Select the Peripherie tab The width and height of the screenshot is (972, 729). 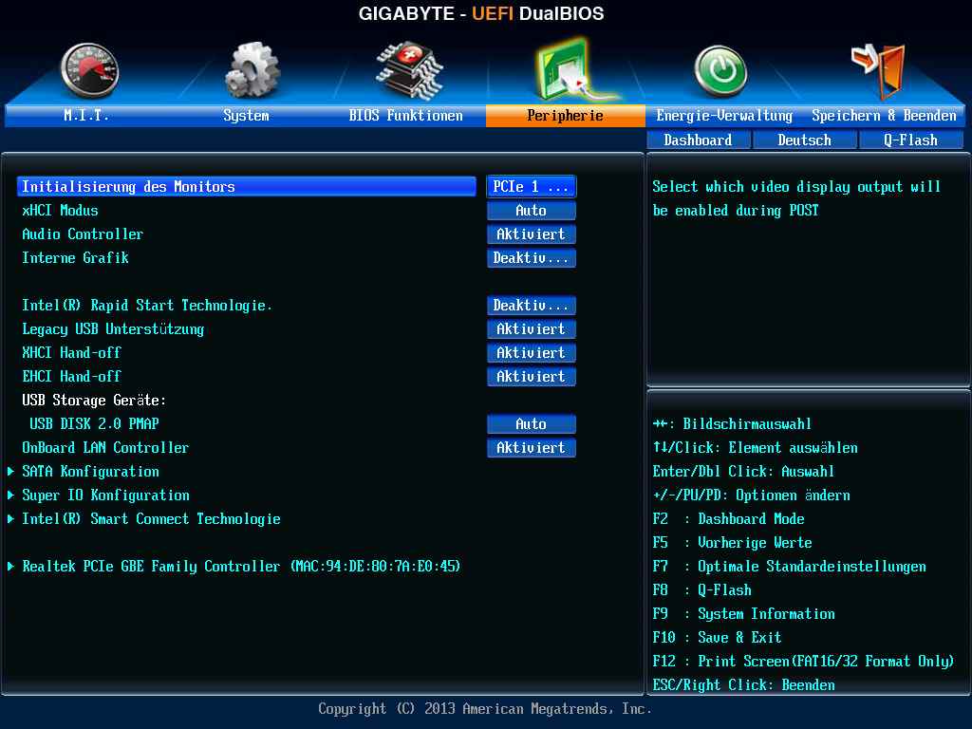tap(565, 115)
